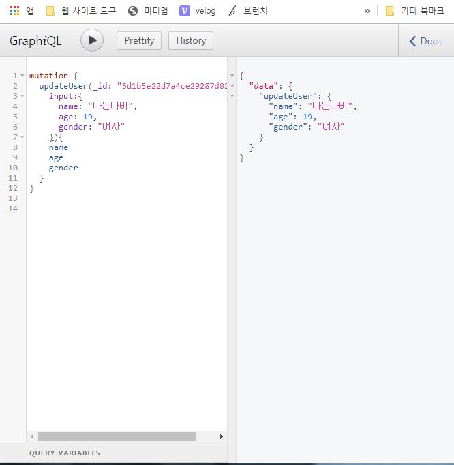Click the GraphiQL title
The width and height of the screenshot is (454, 465).
point(35,41)
